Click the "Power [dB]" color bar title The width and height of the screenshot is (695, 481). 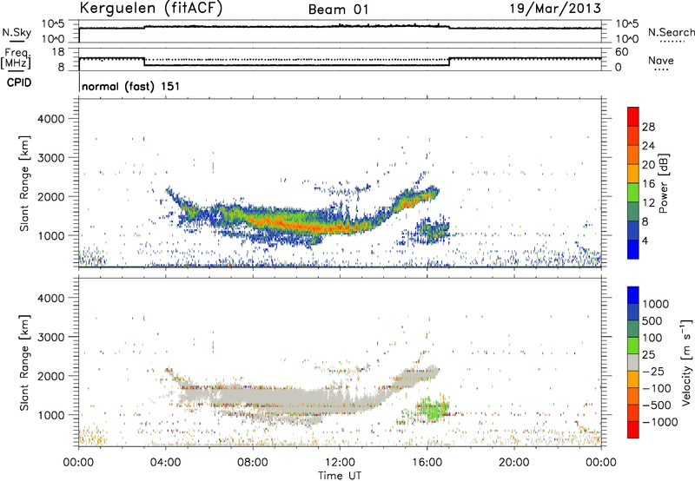pos(664,183)
